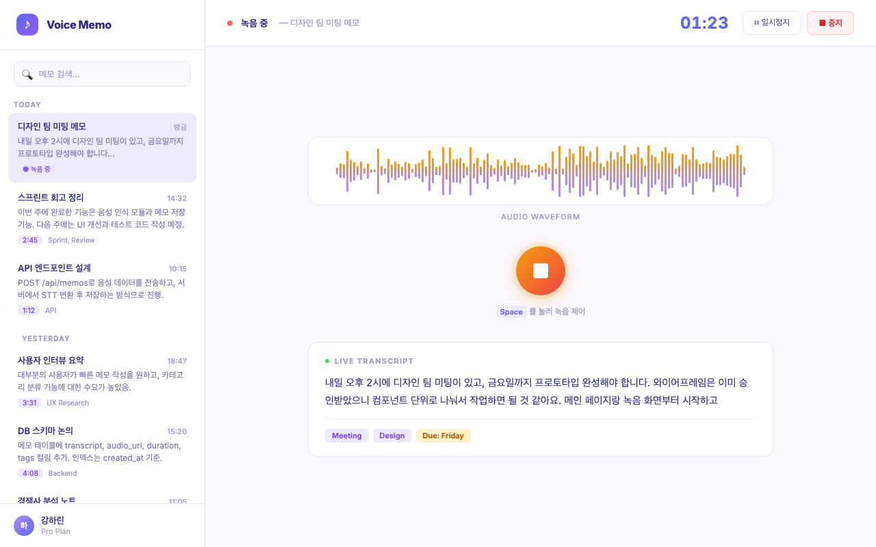
Task: Click the magnifier icon in the search bar
Action: [27, 74]
